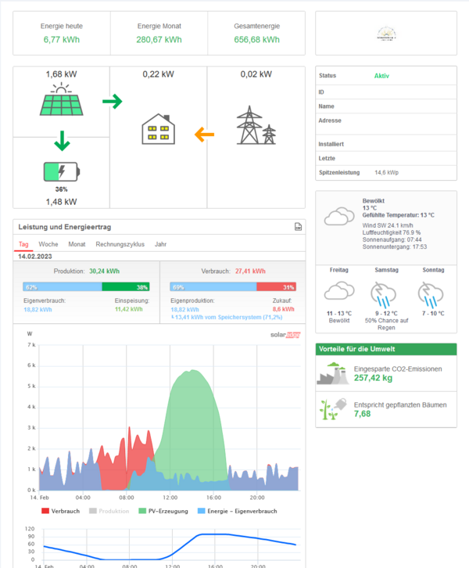
Task: Click Spitzenleistung 14,6 kWp value
Action: pyautogui.click(x=386, y=172)
